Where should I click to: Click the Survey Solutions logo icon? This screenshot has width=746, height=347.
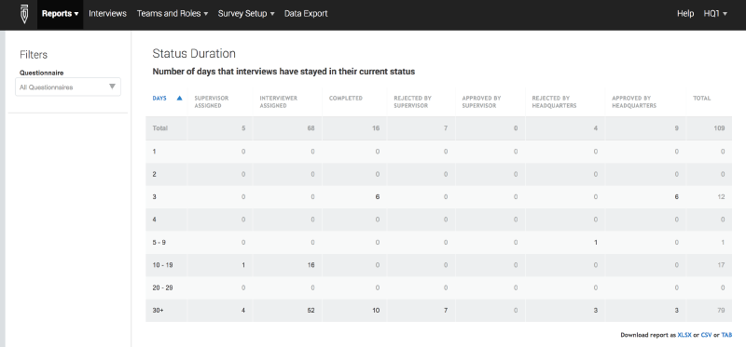[x=24, y=14]
